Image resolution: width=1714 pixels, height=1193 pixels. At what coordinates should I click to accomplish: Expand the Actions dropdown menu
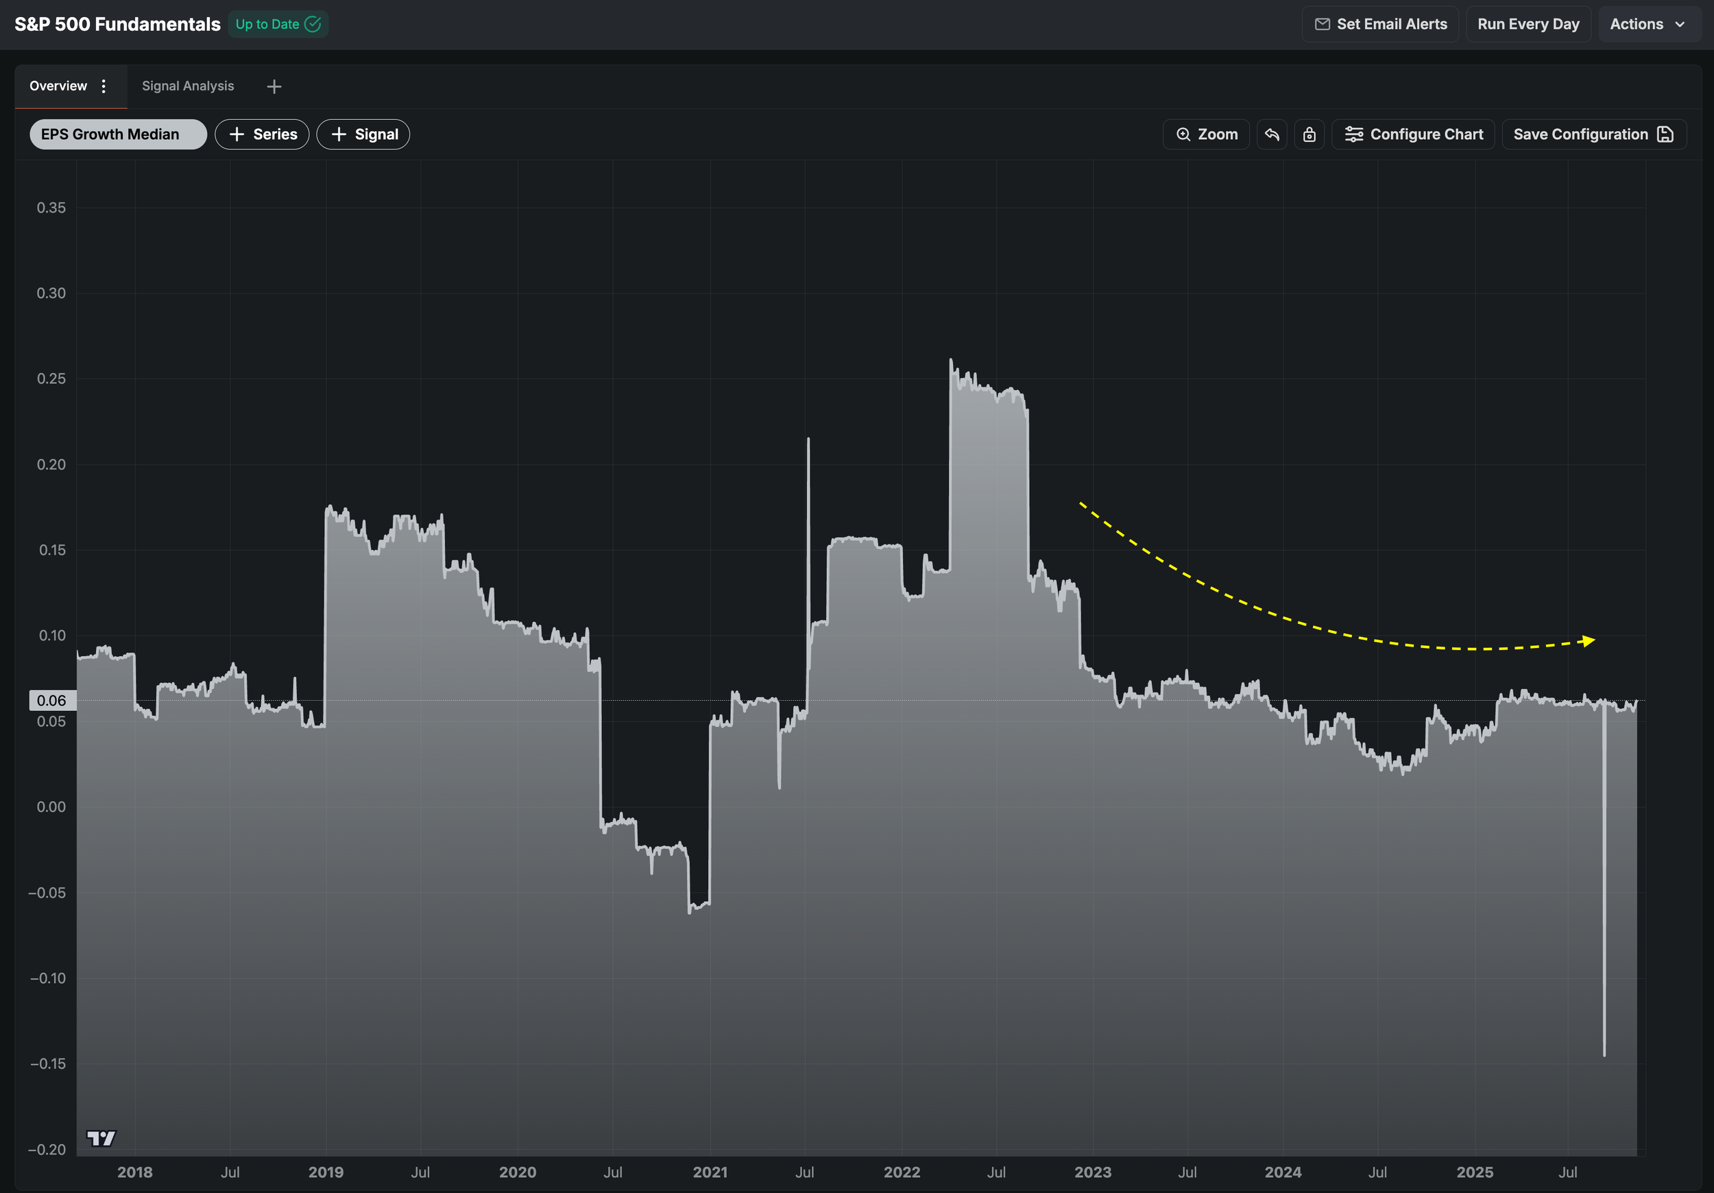1647,24
